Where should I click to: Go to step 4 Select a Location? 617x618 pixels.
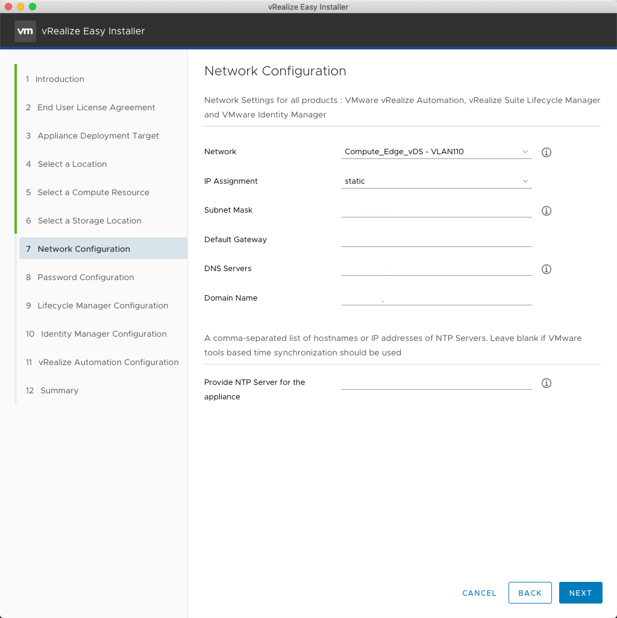pyautogui.click(x=67, y=164)
